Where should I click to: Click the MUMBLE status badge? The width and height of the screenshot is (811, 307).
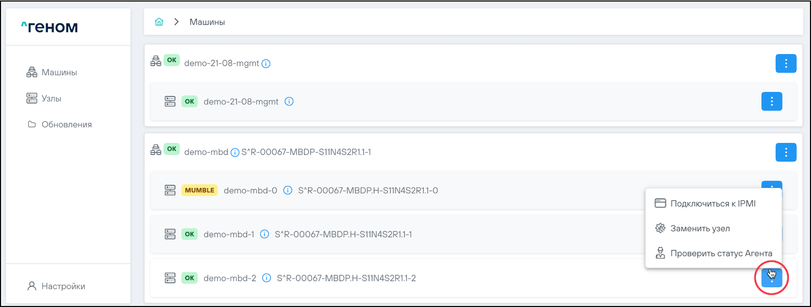click(199, 190)
